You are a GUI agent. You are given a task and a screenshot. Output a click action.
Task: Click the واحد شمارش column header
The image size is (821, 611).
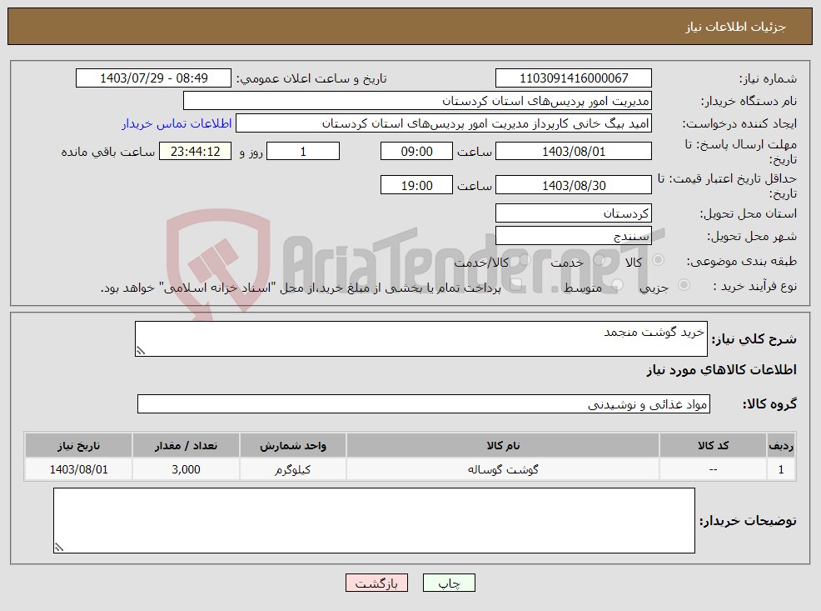point(293,445)
